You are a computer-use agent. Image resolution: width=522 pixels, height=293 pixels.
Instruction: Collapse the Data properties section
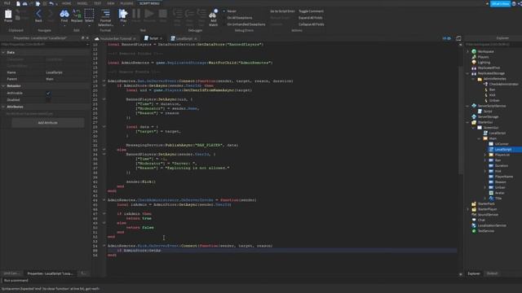(3, 52)
